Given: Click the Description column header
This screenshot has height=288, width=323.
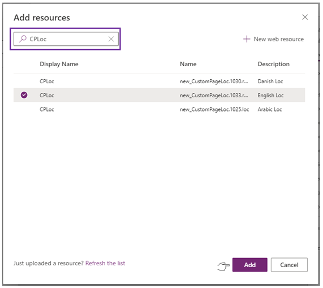Looking at the screenshot, I should click(x=274, y=64).
